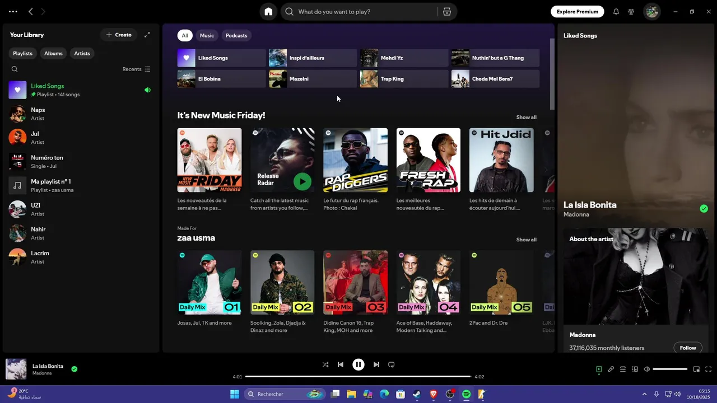Image resolution: width=717 pixels, height=403 pixels.
Task: Search within Your Library
Action: [15, 69]
